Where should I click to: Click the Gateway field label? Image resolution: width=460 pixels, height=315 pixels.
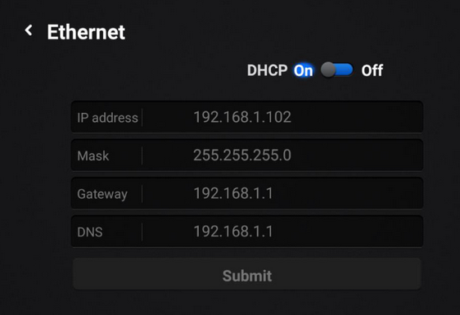click(102, 194)
